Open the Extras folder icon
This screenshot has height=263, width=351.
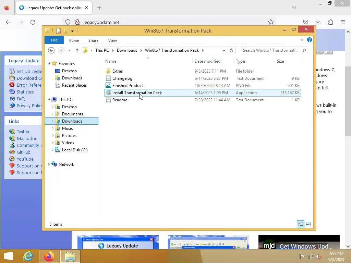click(108, 71)
